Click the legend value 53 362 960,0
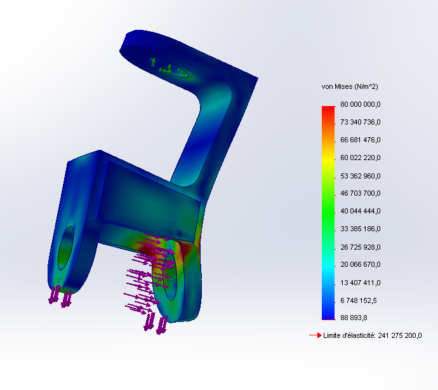Image resolution: width=438 pixels, height=390 pixels. click(x=361, y=176)
